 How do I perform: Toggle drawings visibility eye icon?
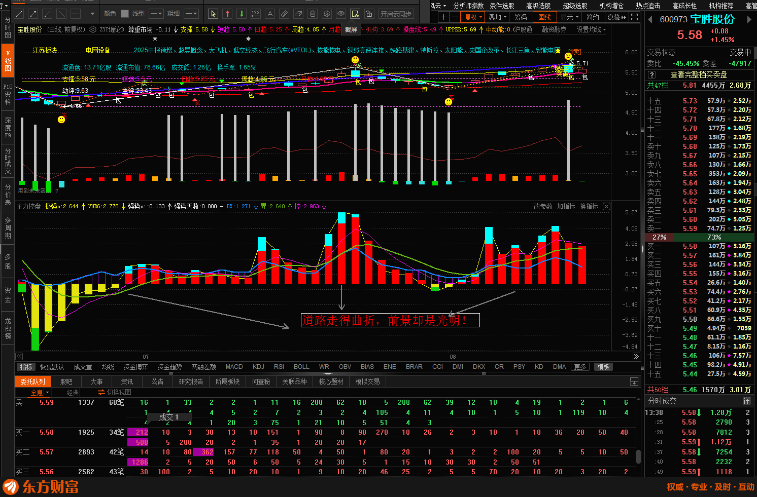point(341,14)
